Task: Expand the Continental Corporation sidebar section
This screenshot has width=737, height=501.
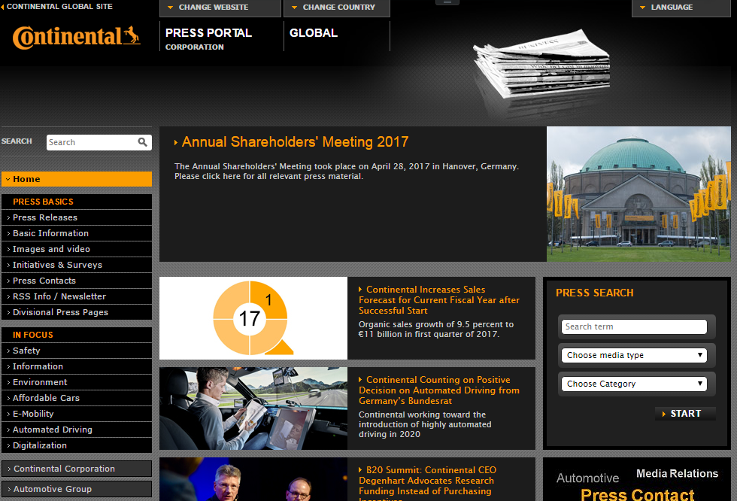Action: tap(65, 469)
